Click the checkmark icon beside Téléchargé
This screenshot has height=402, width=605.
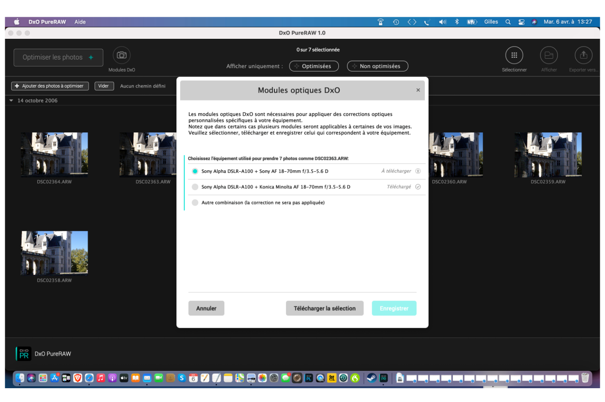point(418,187)
